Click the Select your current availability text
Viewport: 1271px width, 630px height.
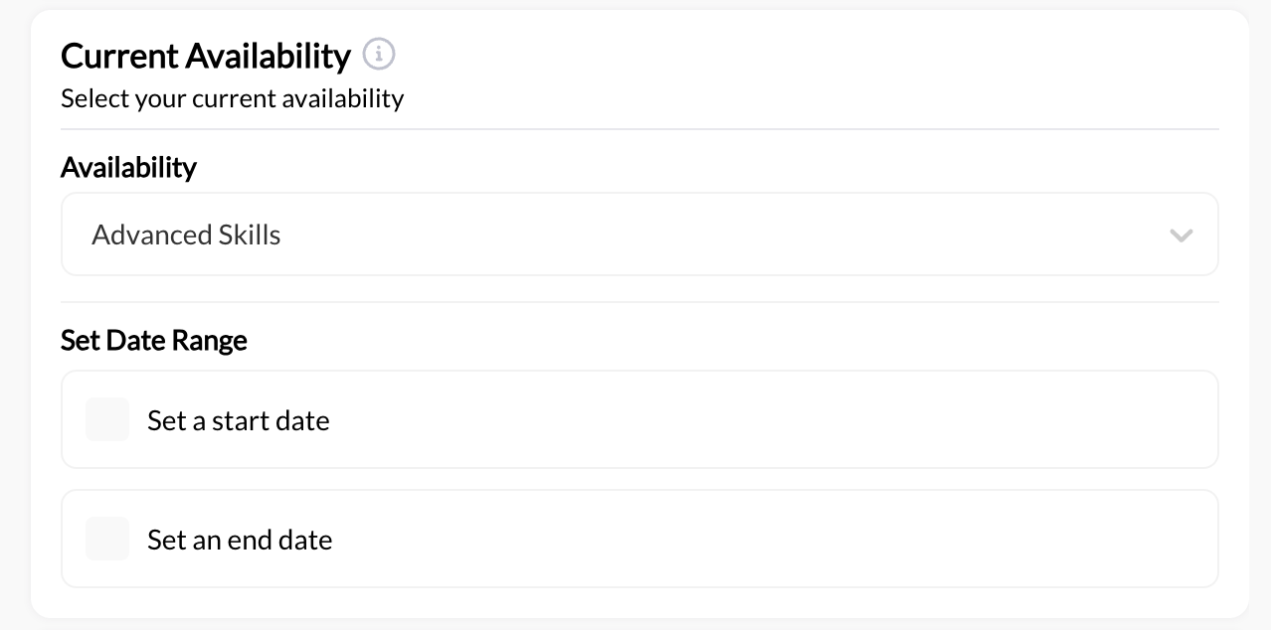(x=232, y=97)
